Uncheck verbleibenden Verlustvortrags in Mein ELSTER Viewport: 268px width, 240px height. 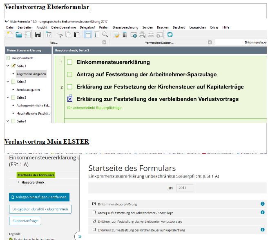point(94,221)
